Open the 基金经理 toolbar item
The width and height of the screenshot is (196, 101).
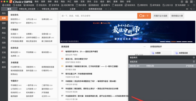(x=117, y=5)
